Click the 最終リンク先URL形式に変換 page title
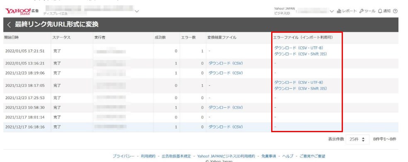This screenshot has height=162, width=408. tap(57, 25)
